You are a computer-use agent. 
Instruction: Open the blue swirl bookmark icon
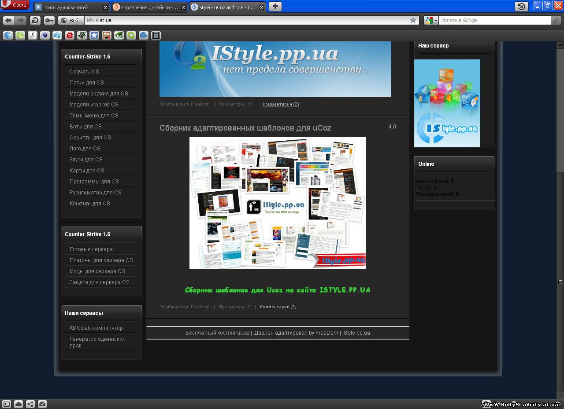144,36
